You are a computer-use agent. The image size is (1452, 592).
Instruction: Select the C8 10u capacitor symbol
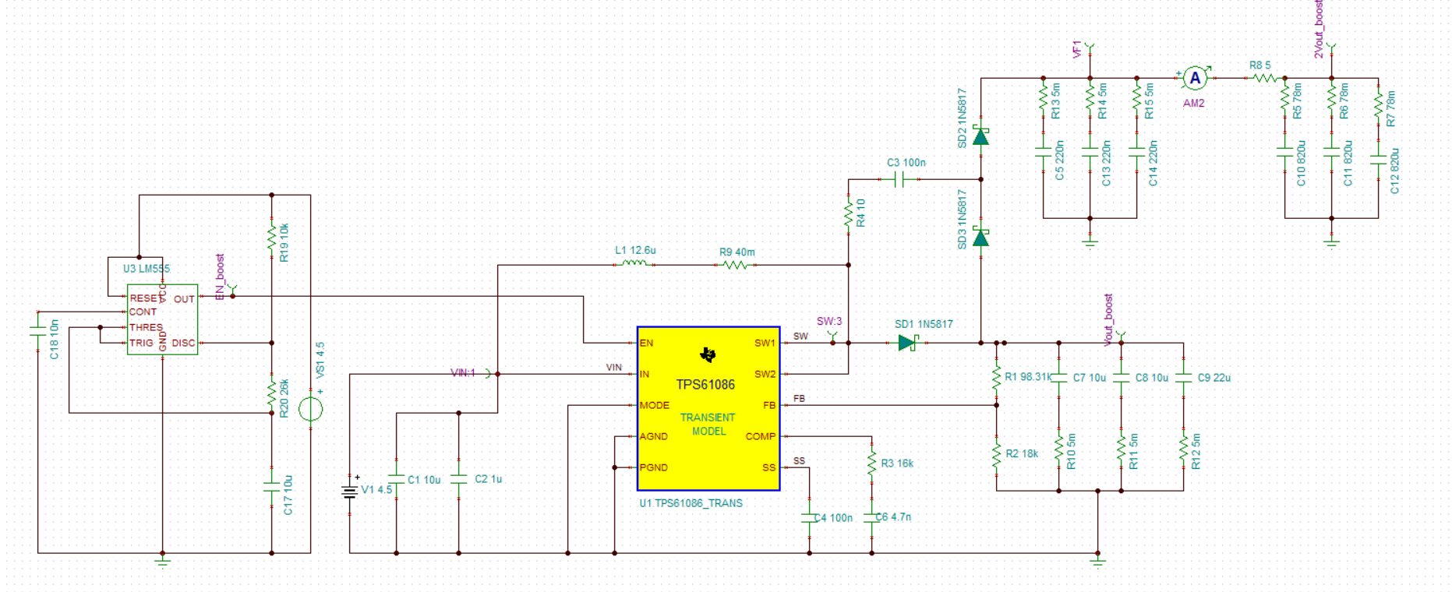tap(1122, 378)
